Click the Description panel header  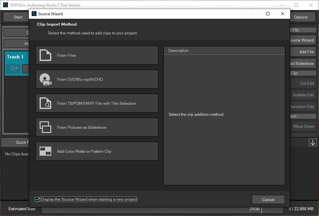point(224,51)
